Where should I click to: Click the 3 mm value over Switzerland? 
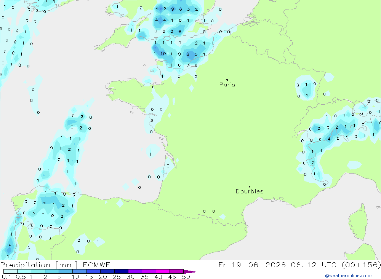click(319, 128)
